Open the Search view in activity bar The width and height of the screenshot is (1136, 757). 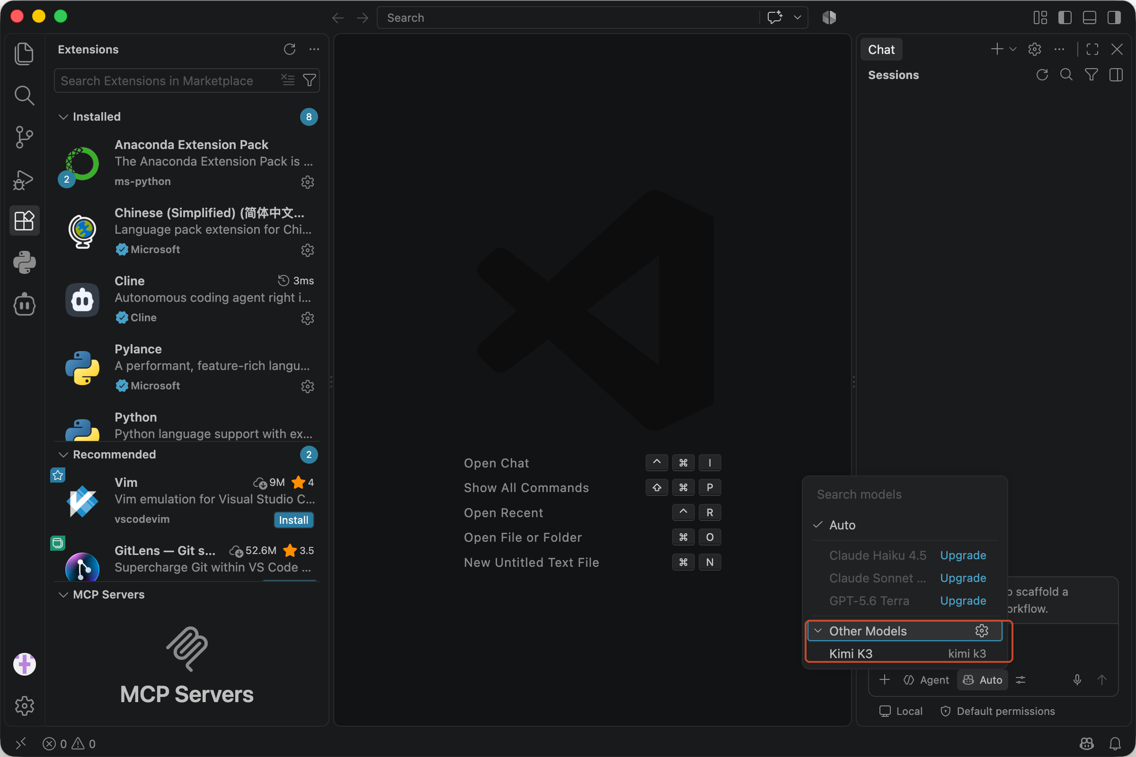24,96
